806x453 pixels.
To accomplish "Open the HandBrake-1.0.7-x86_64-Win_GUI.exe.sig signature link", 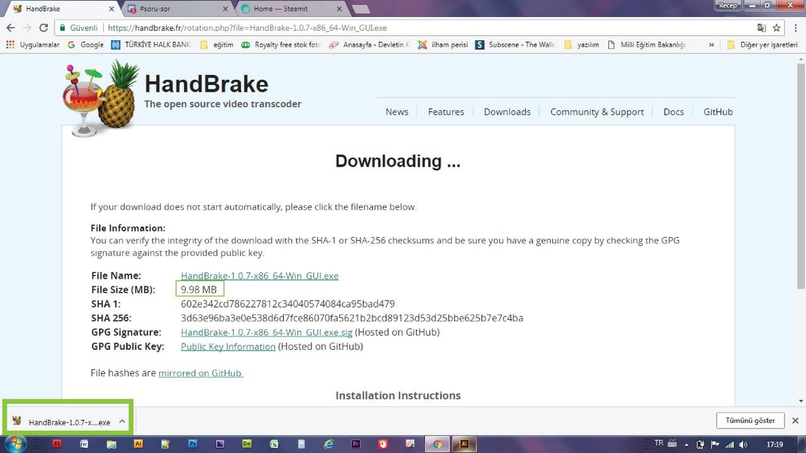I will click(x=266, y=332).
